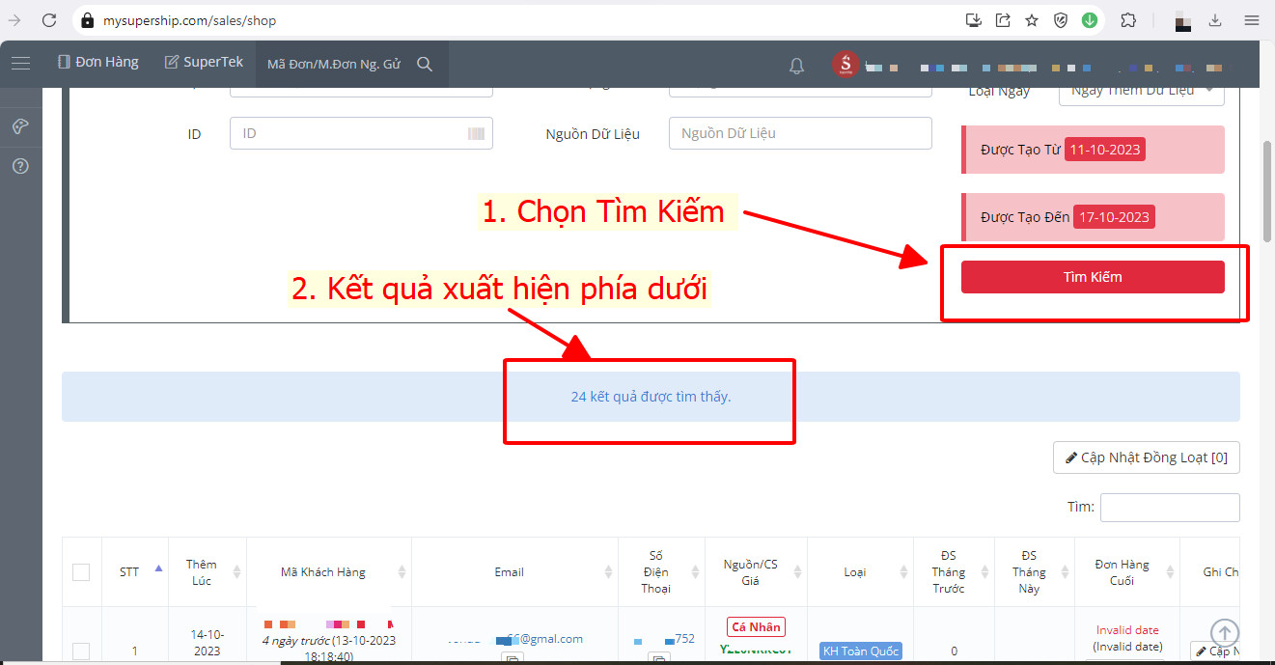
Task: Sort table by Email column
Action: point(515,572)
